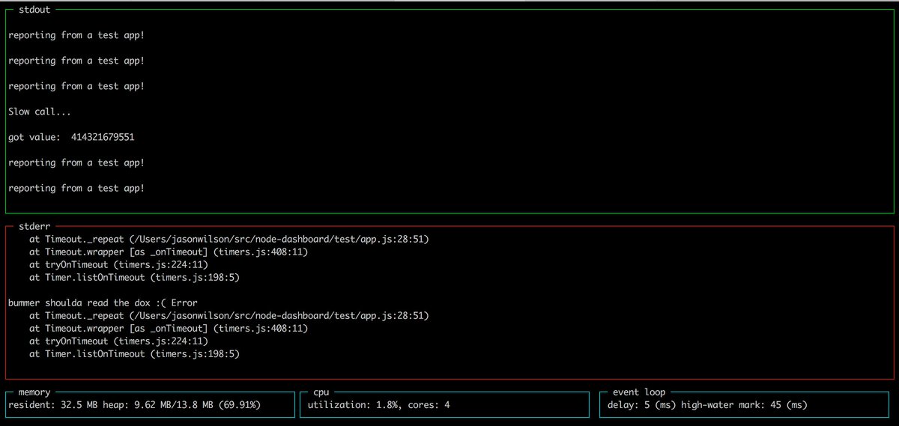Click the heap percentage (69.91%)
The height and width of the screenshot is (426, 899).
(239, 405)
